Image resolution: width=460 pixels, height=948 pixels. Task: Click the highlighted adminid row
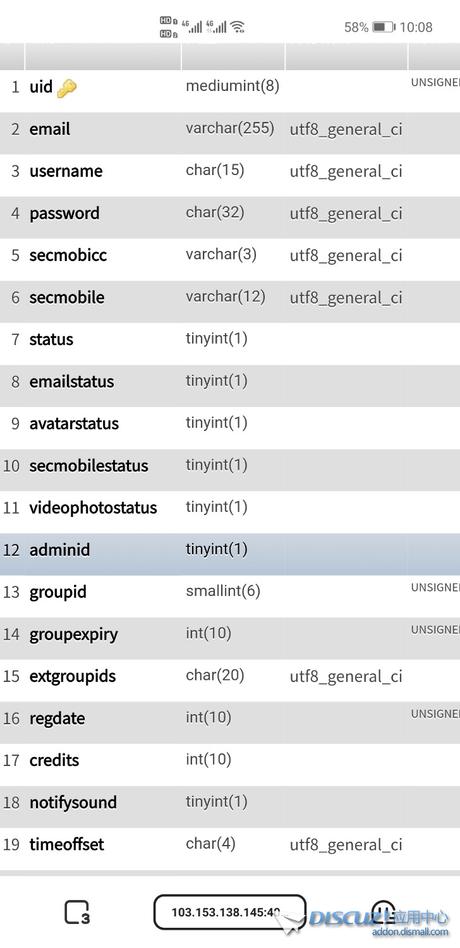(59, 550)
